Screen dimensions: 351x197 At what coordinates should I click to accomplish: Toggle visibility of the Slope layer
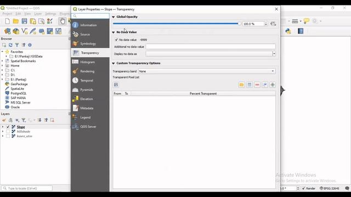pyautogui.click(x=8, y=127)
